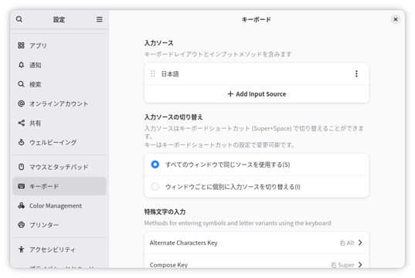Click the 通知 bell icon
415x278 pixels.
tap(21, 65)
